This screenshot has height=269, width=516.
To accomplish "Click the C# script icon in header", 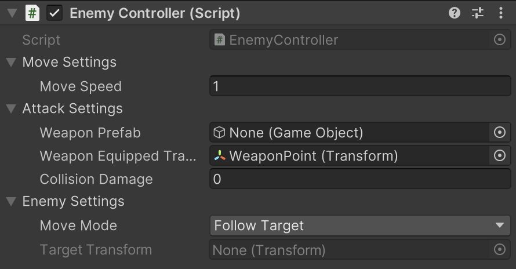I will click(32, 13).
